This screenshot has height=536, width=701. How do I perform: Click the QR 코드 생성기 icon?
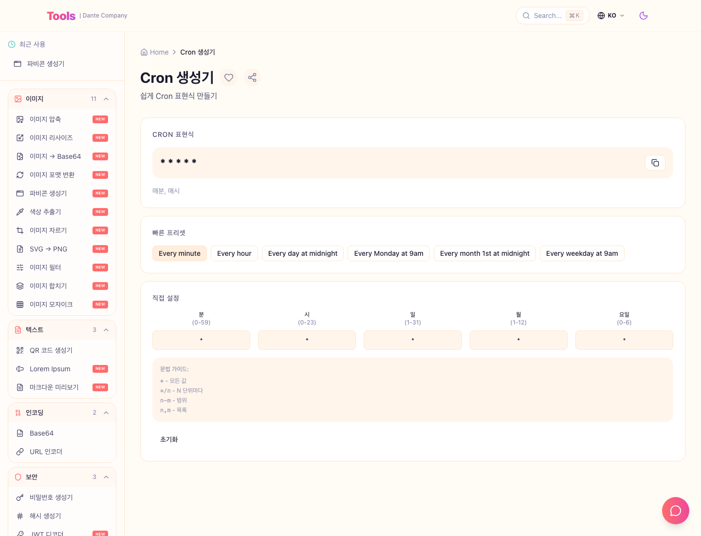[20, 350]
